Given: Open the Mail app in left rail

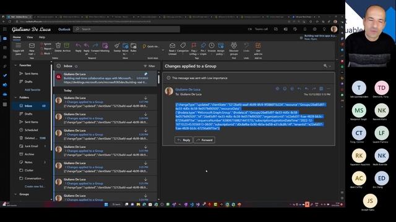Looking at the screenshot, I should (5, 38).
